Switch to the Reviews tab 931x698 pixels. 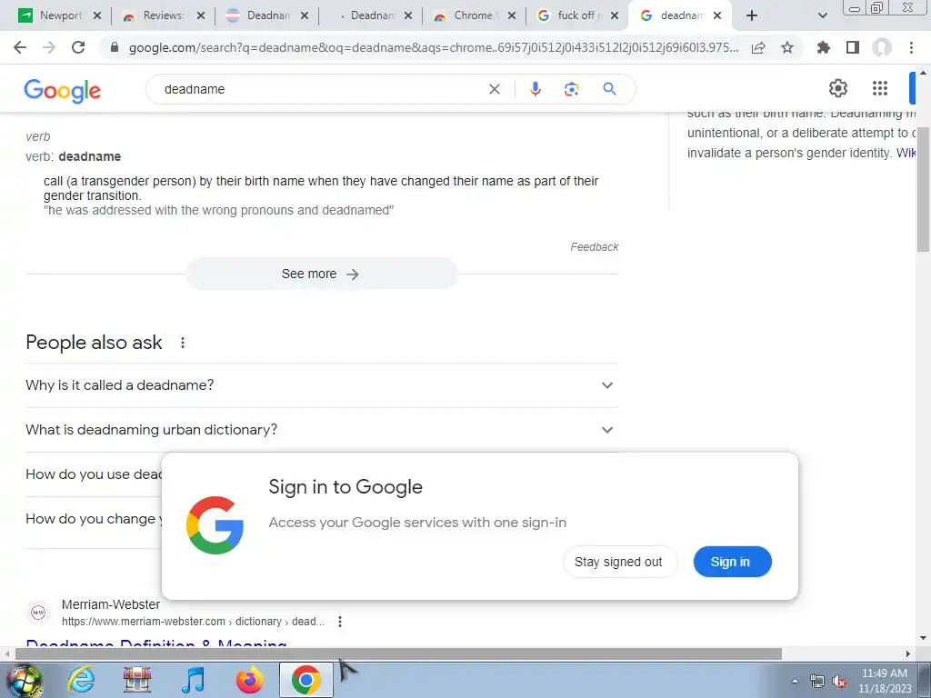162,15
